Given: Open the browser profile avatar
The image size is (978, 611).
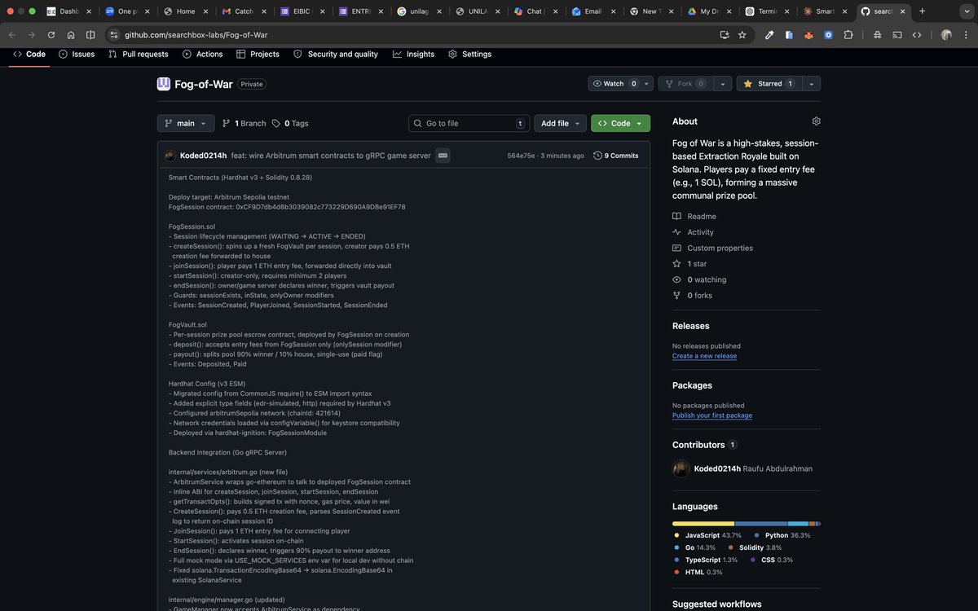Looking at the screenshot, I should click(x=946, y=35).
